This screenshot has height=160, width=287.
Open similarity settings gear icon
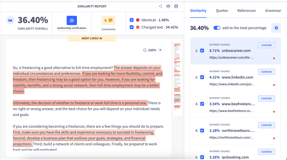coord(276,28)
